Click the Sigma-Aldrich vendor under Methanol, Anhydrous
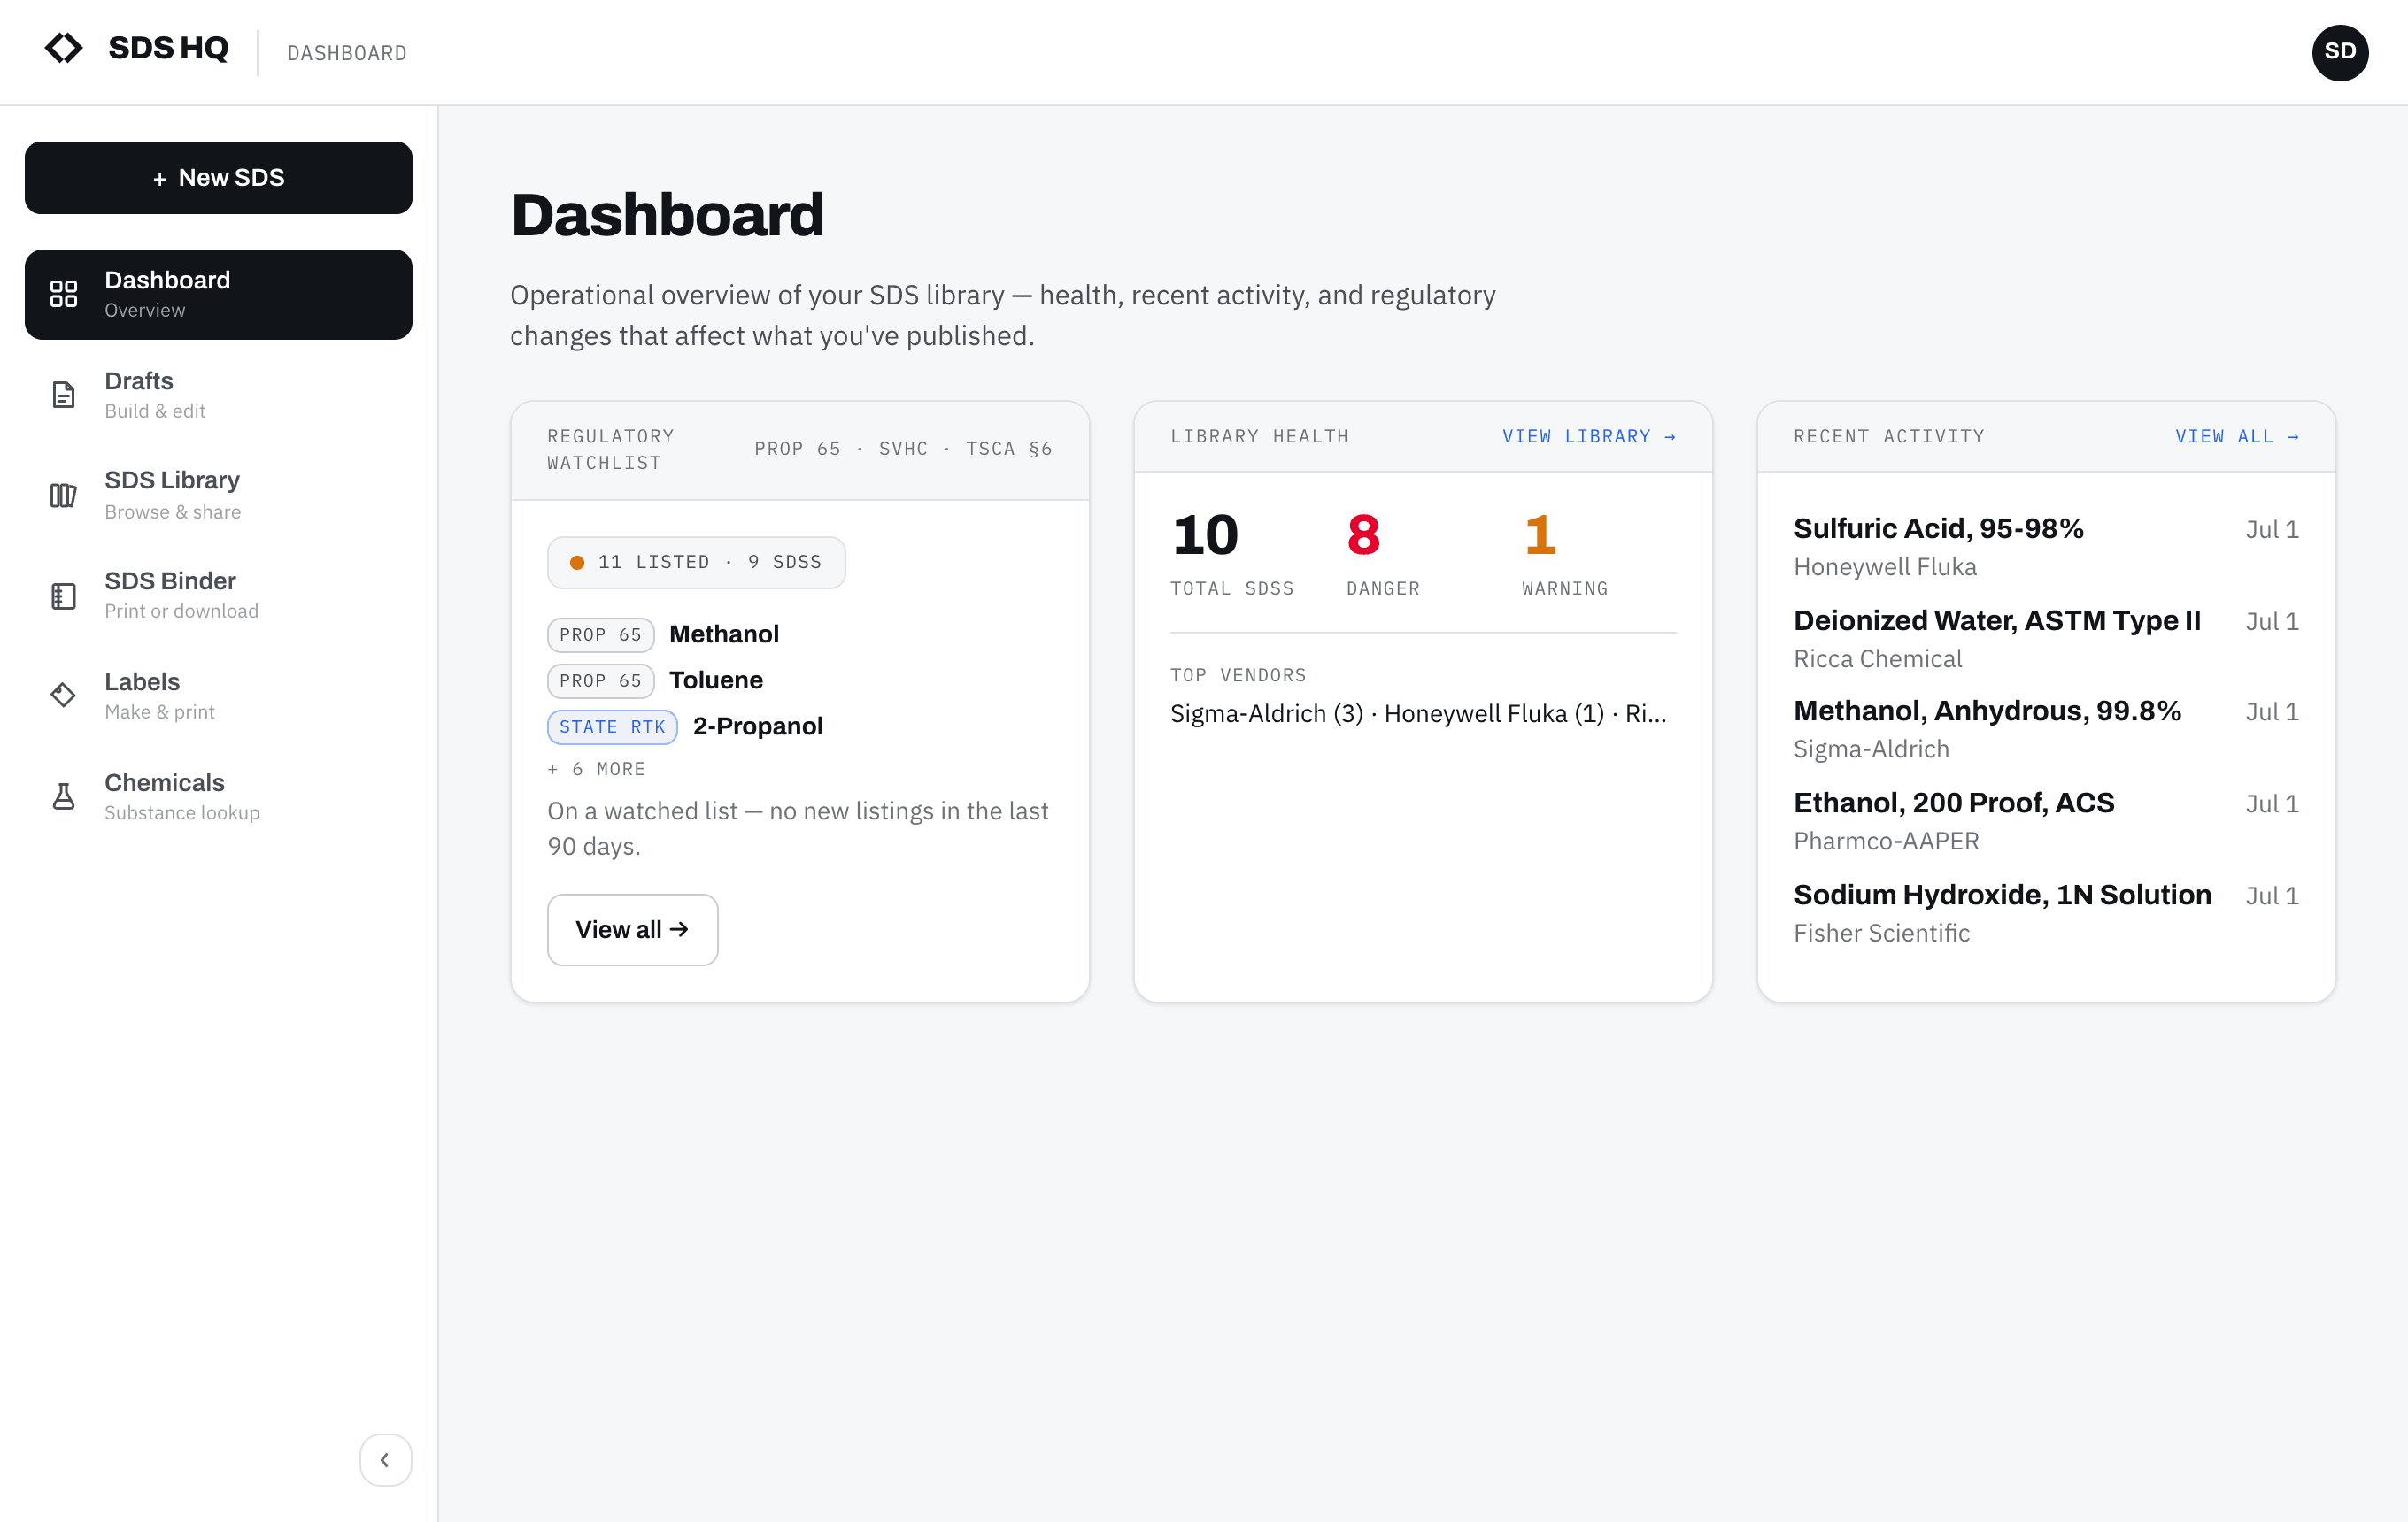The height and width of the screenshot is (1522, 2408). coord(1871,749)
